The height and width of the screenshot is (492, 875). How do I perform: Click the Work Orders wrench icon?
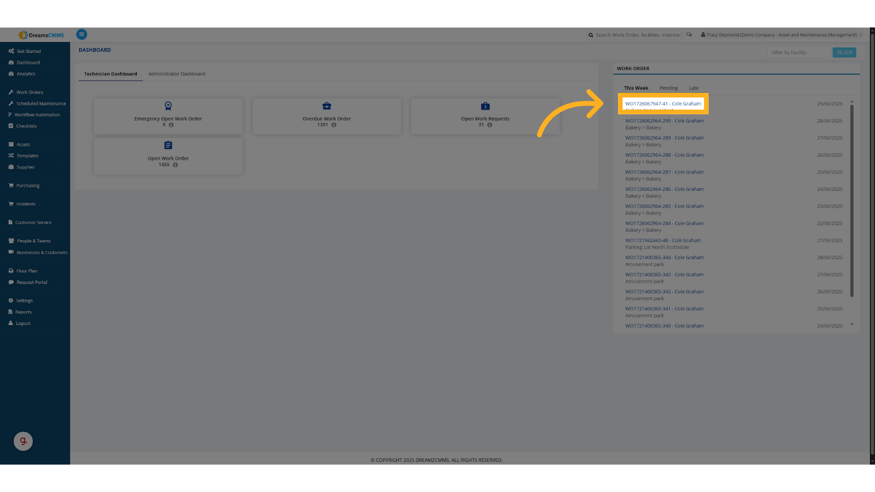[x=11, y=92]
